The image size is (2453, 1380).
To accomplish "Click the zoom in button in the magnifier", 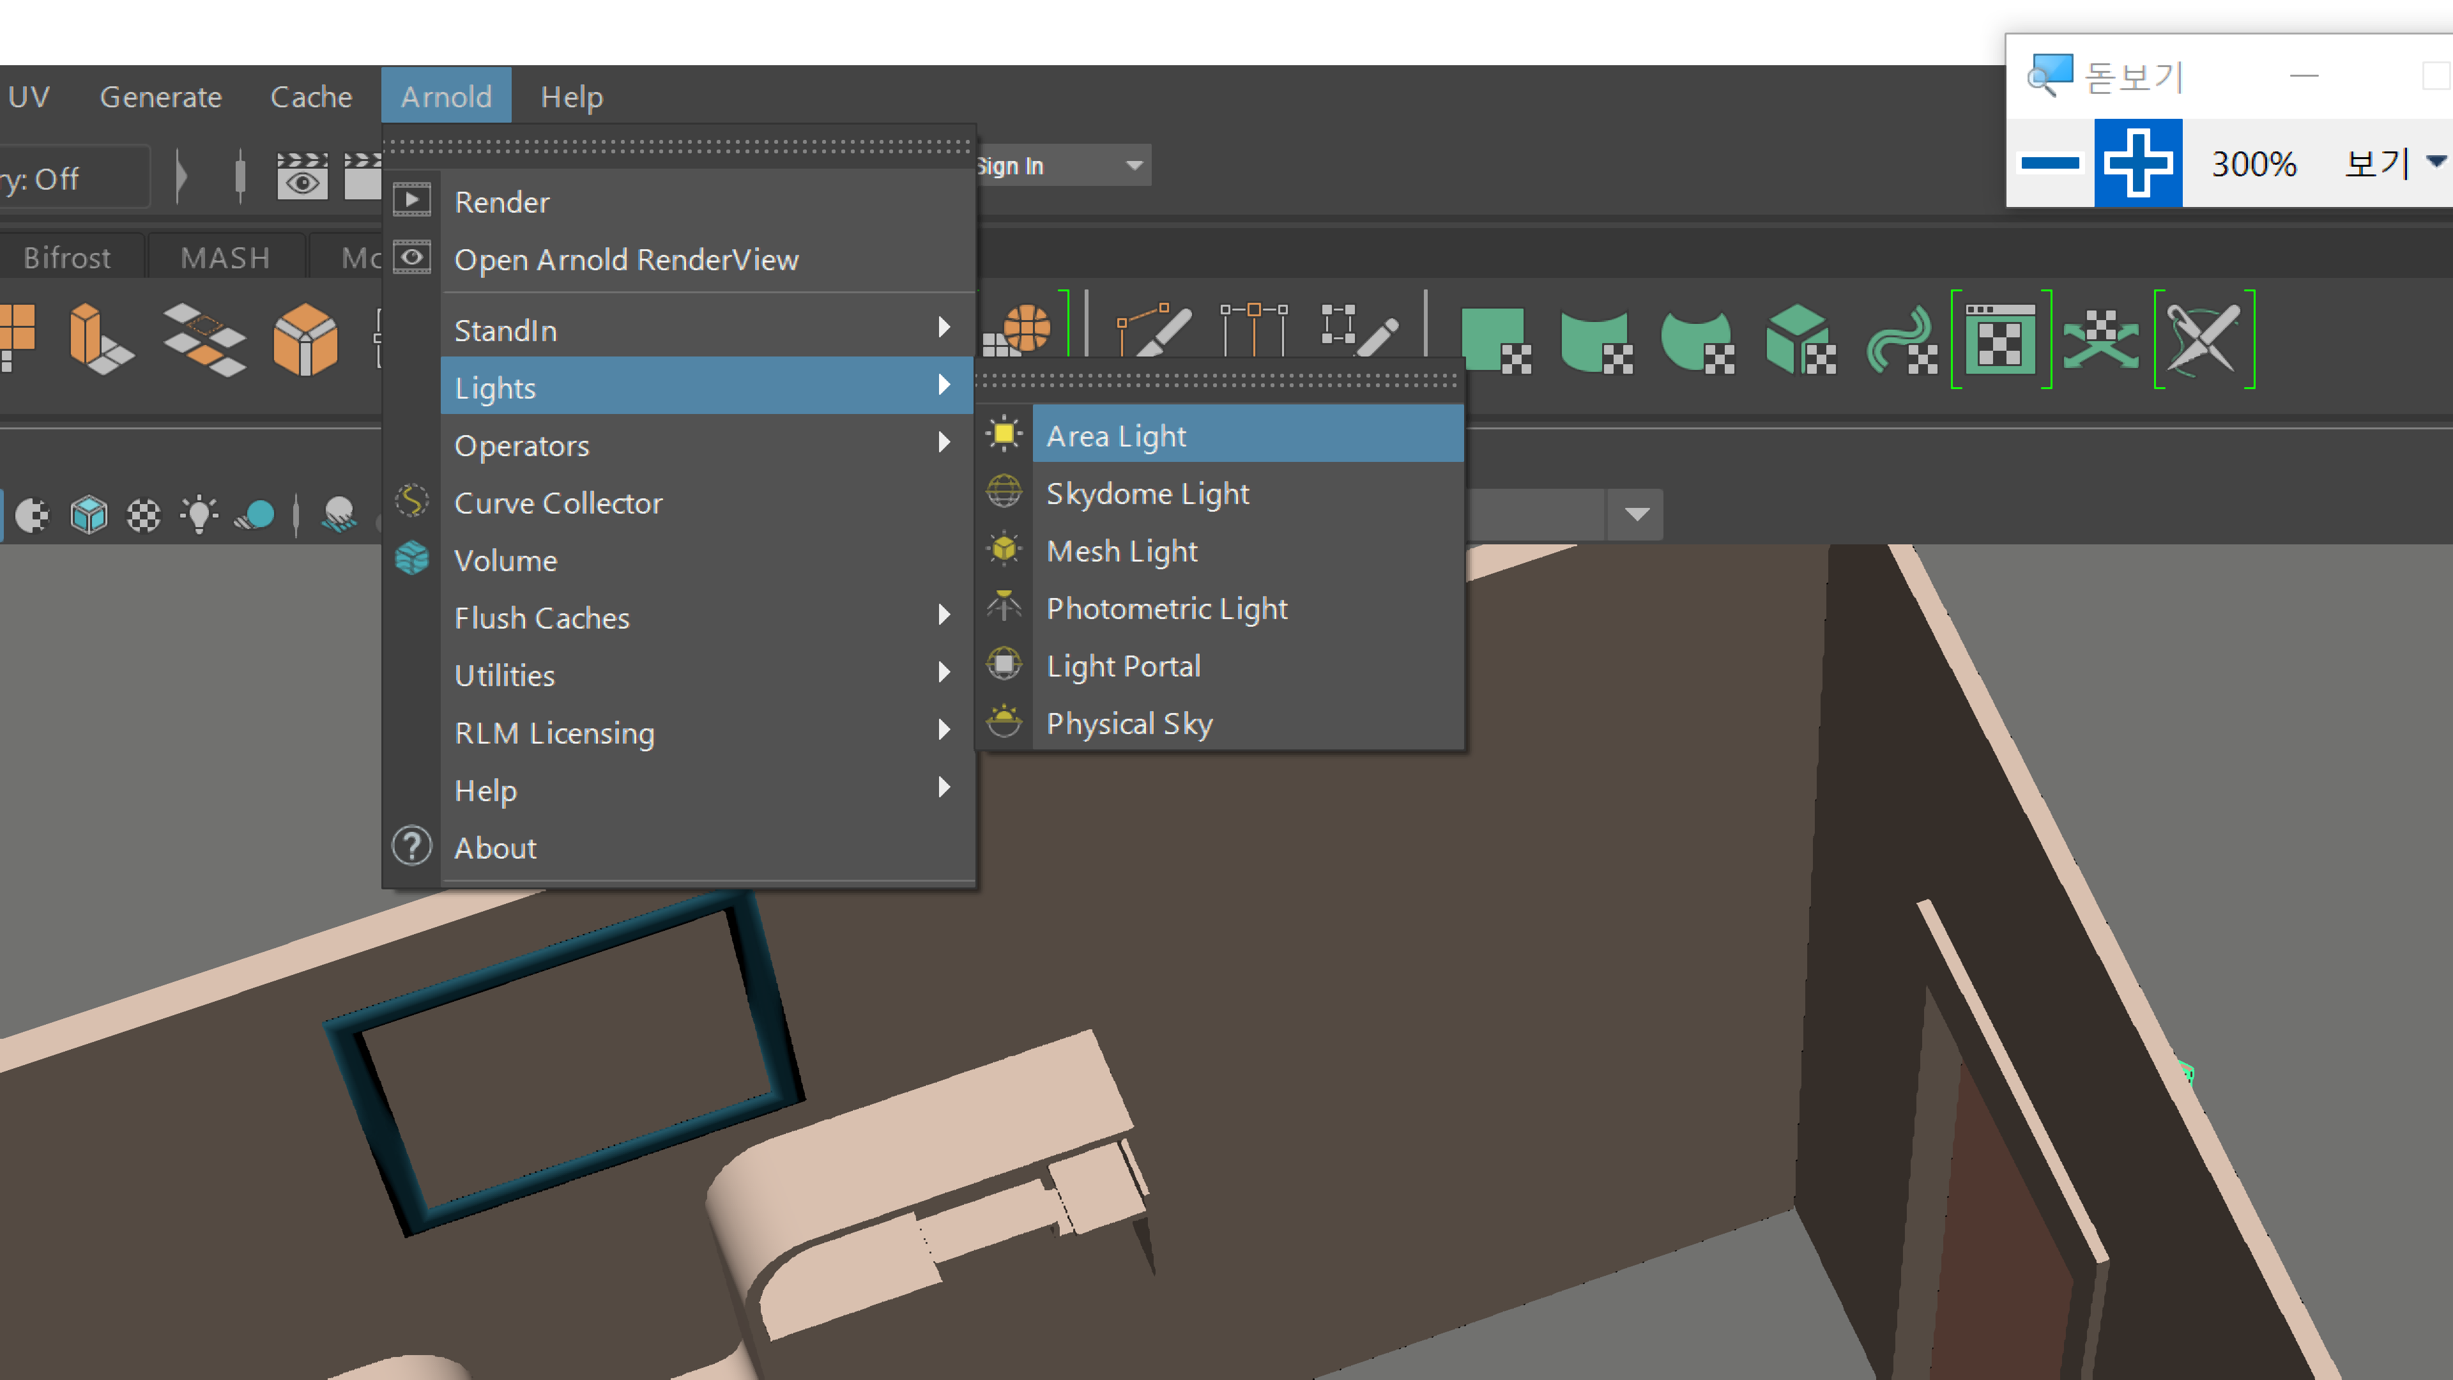I will (2138, 163).
